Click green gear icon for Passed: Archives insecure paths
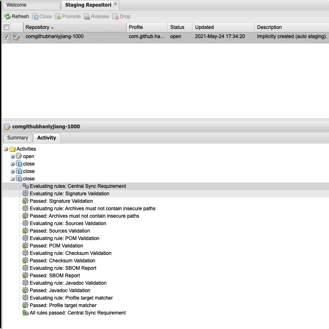Image resolution: width=329 pixels, height=329 pixels. click(25, 216)
